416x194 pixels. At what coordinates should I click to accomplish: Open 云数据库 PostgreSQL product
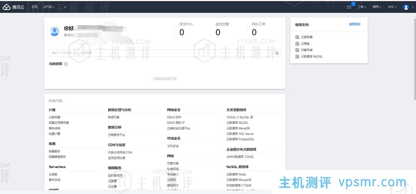240,139
